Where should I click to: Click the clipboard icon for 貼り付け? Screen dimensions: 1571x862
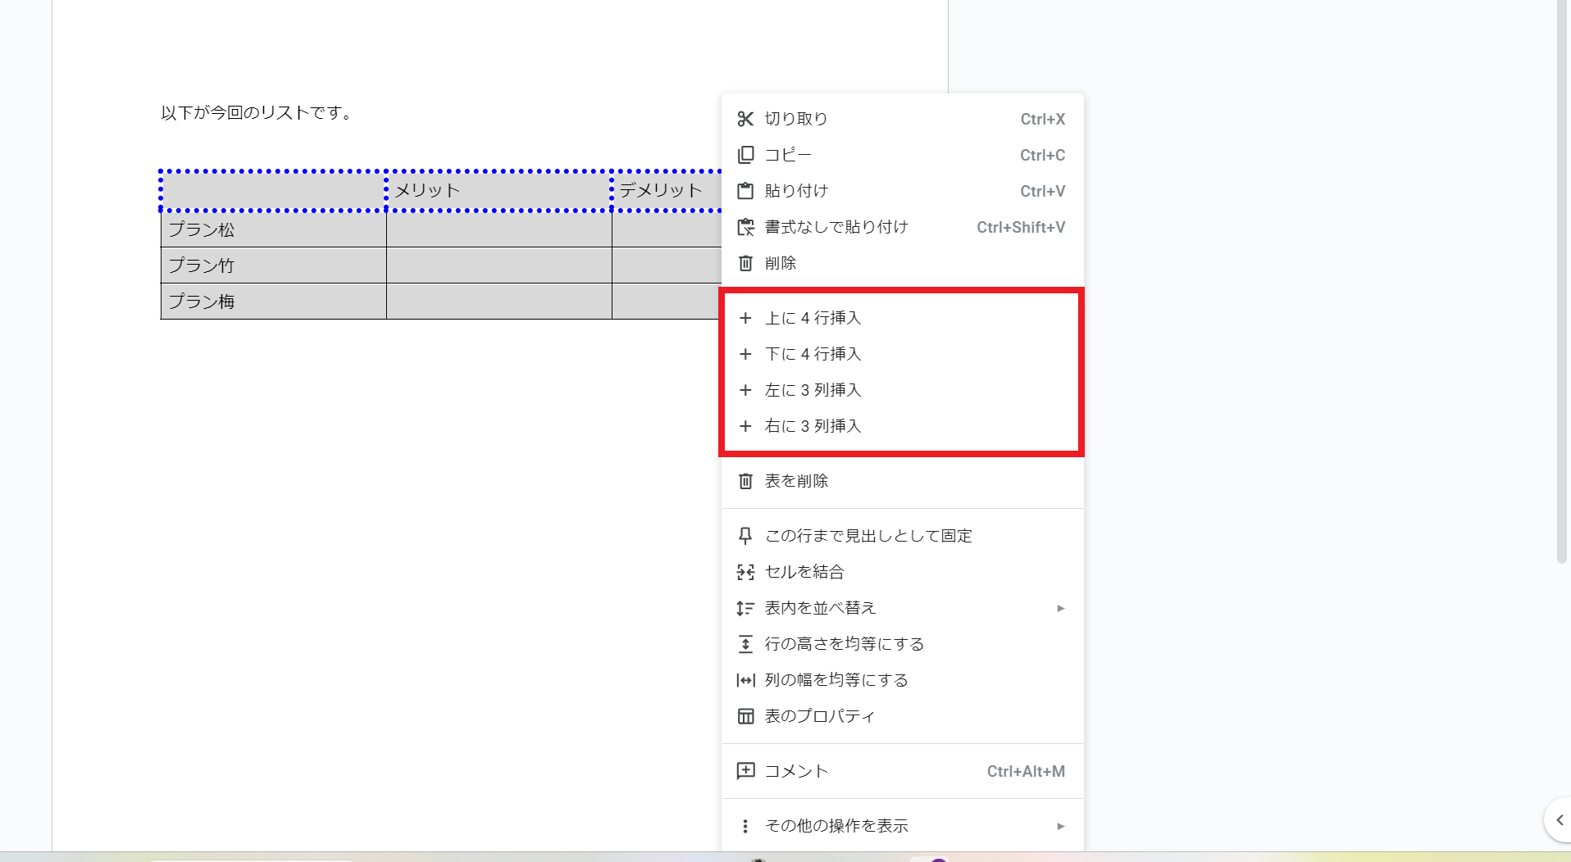tap(745, 191)
